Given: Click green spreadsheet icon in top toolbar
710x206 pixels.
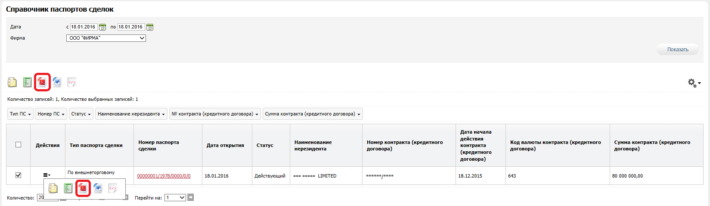Looking at the screenshot, I should click(27, 82).
